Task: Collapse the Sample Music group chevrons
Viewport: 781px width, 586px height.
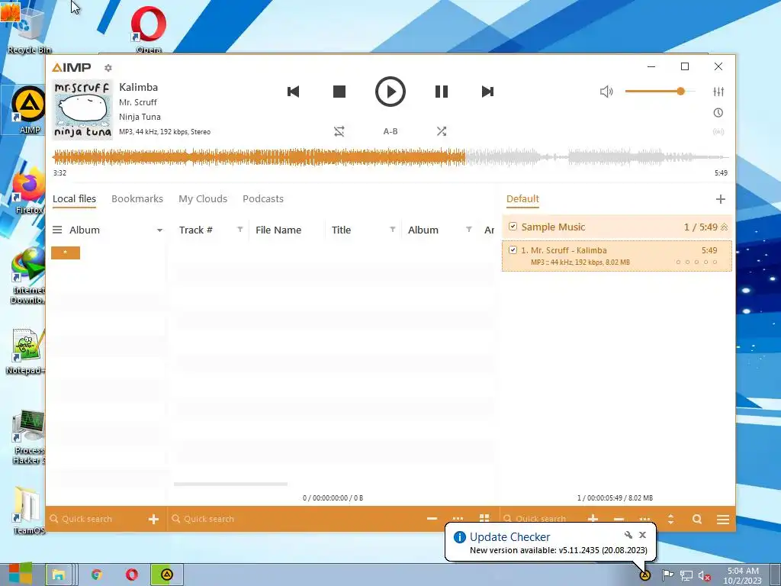Action: (725, 227)
